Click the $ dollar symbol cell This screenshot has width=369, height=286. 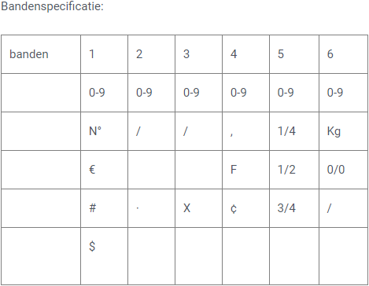104,256
